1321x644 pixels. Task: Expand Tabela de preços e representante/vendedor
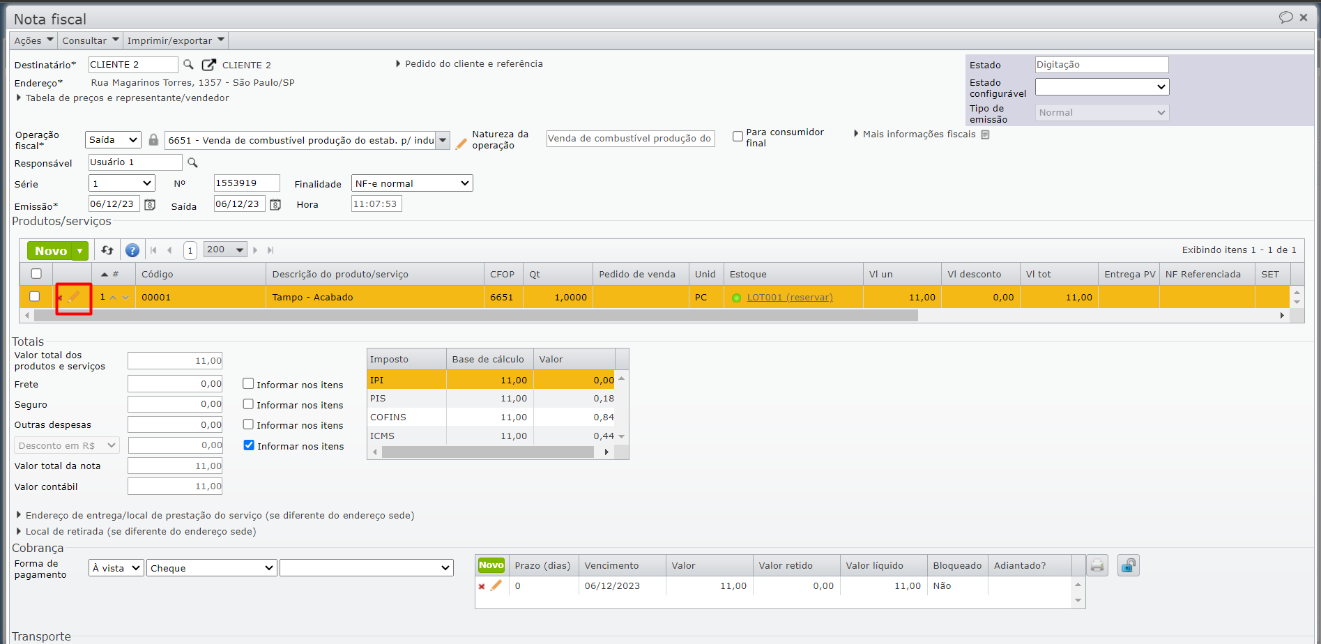pyautogui.click(x=127, y=98)
